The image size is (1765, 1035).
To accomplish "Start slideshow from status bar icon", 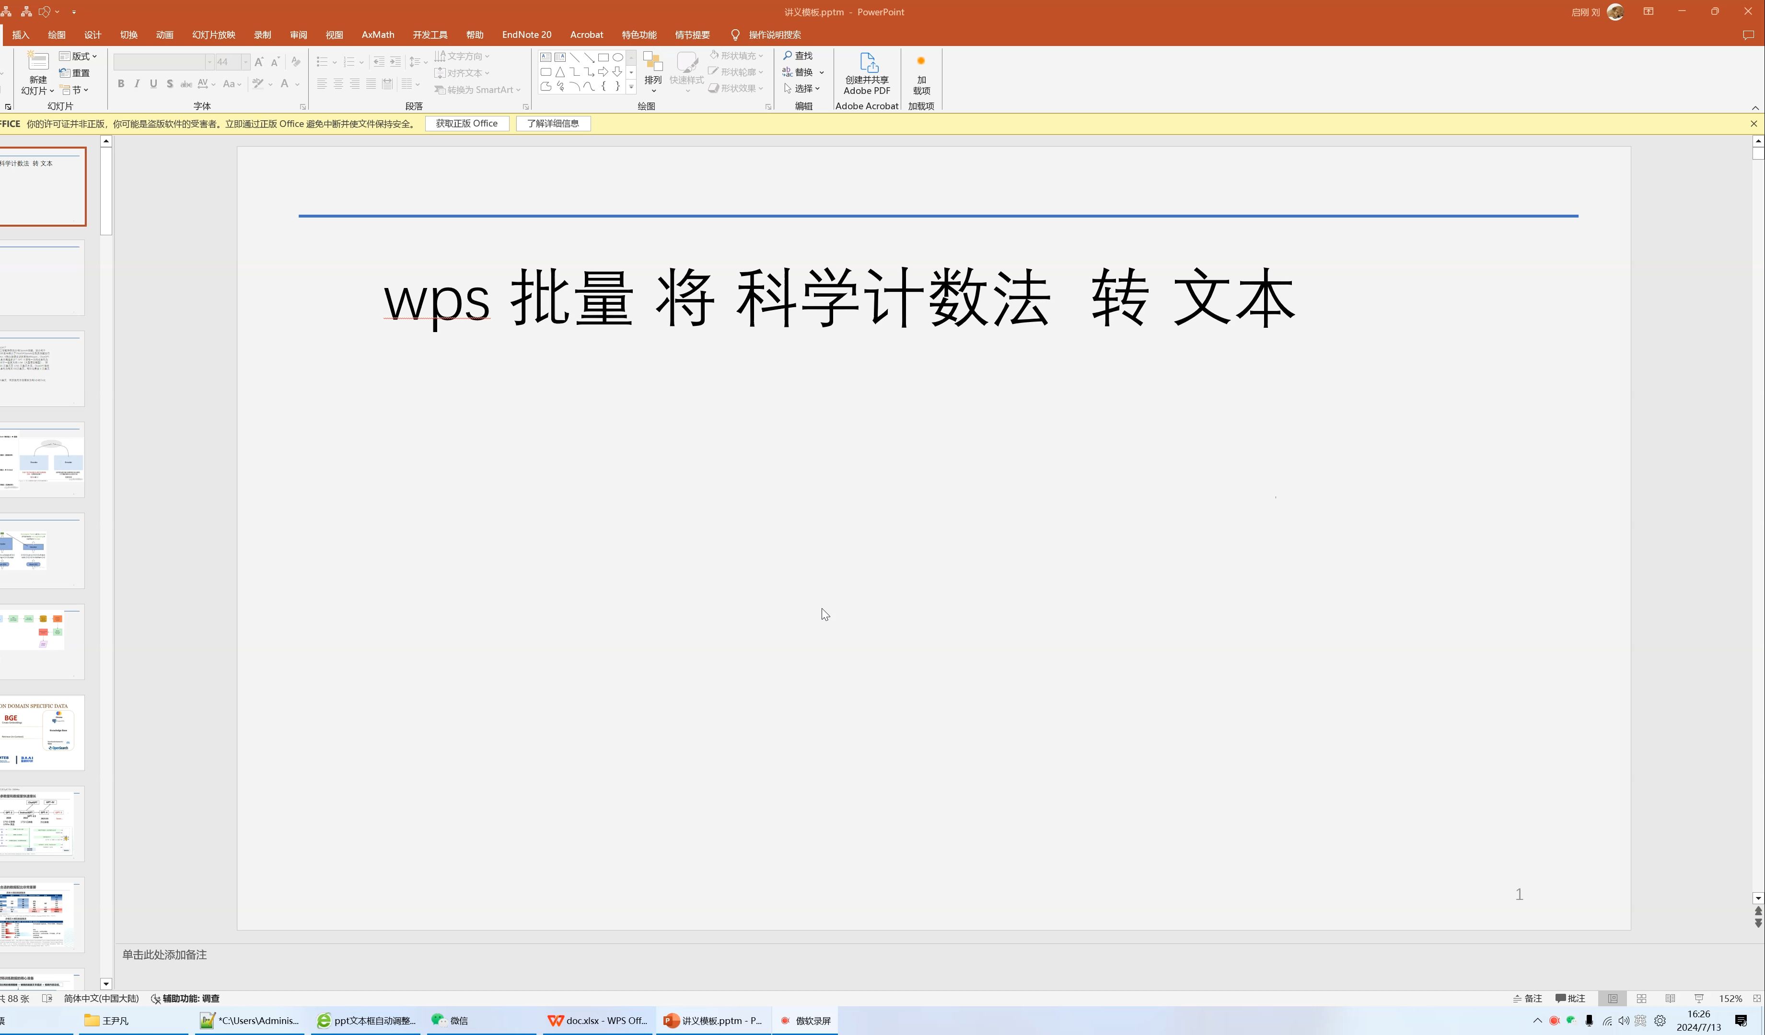I will click(1698, 999).
